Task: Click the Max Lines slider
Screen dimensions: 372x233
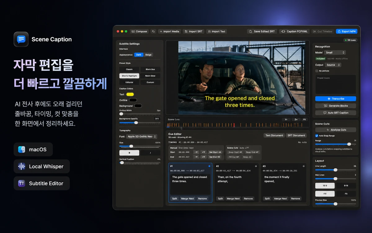Action: tap(335, 179)
